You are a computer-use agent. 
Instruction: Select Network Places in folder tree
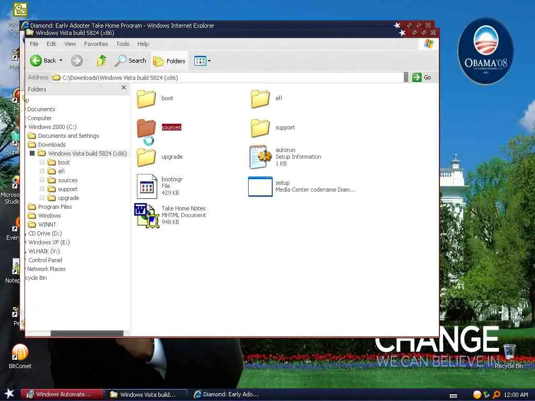[46, 269]
